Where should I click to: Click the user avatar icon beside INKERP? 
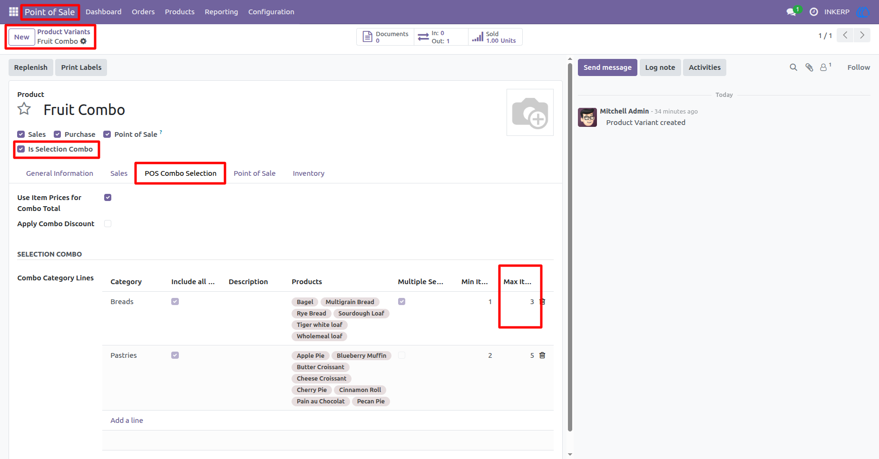(862, 11)
